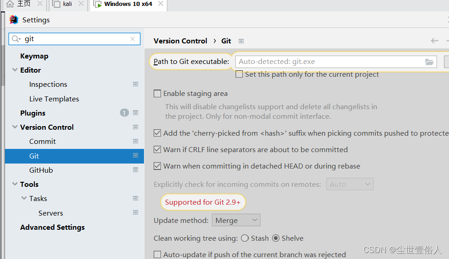The image size is (449, 259).
Task: Click project icon beside Version Control
Action: pos(135,127)
